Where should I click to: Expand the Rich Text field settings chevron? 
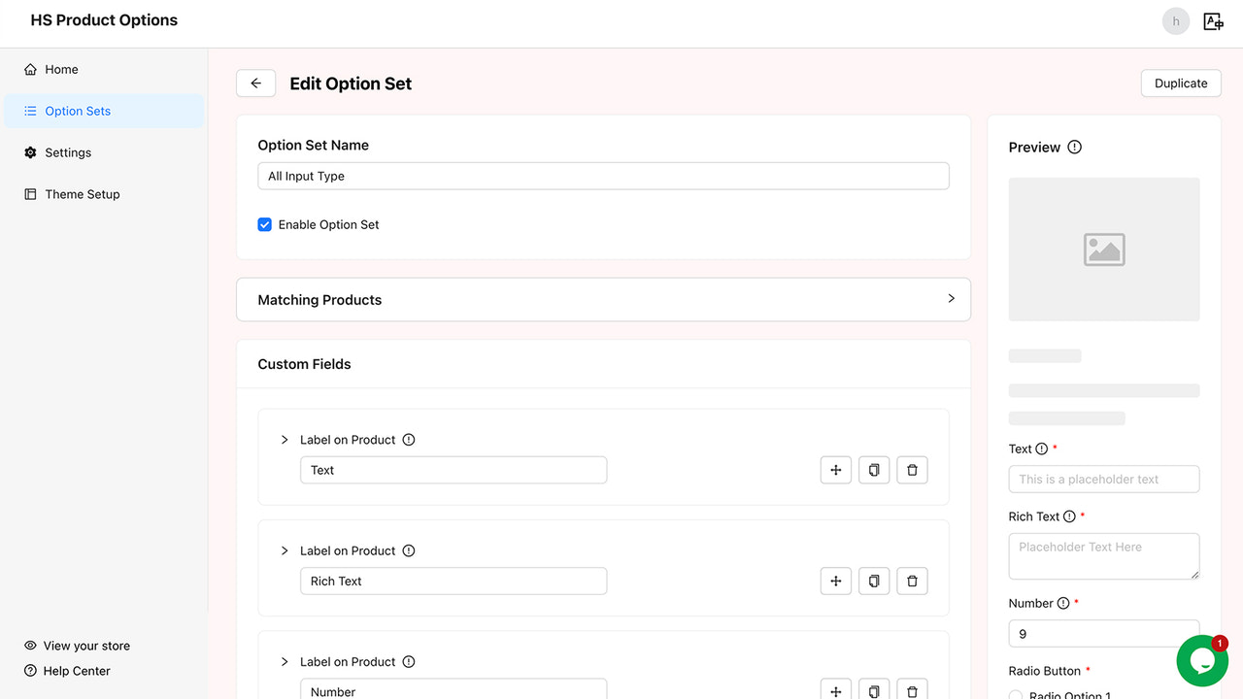(x=284, y=550)
